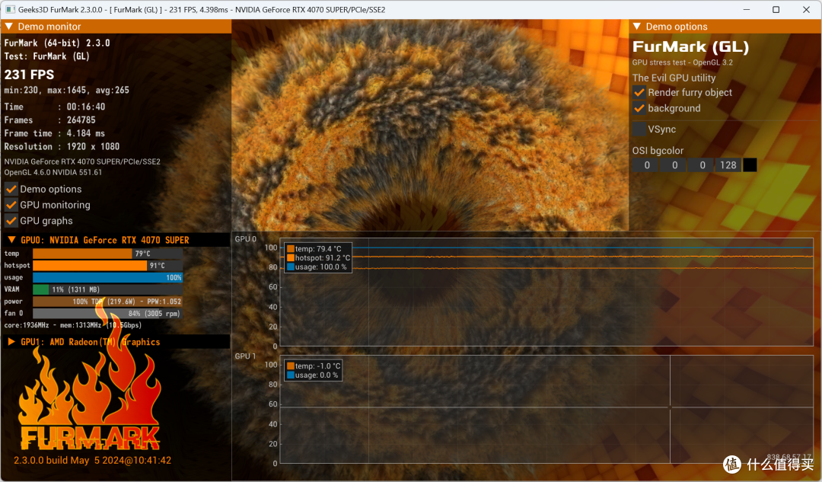822x482 pixels.
Task: Toggle the GPU graphs checkbox
Action: [11, 221]
